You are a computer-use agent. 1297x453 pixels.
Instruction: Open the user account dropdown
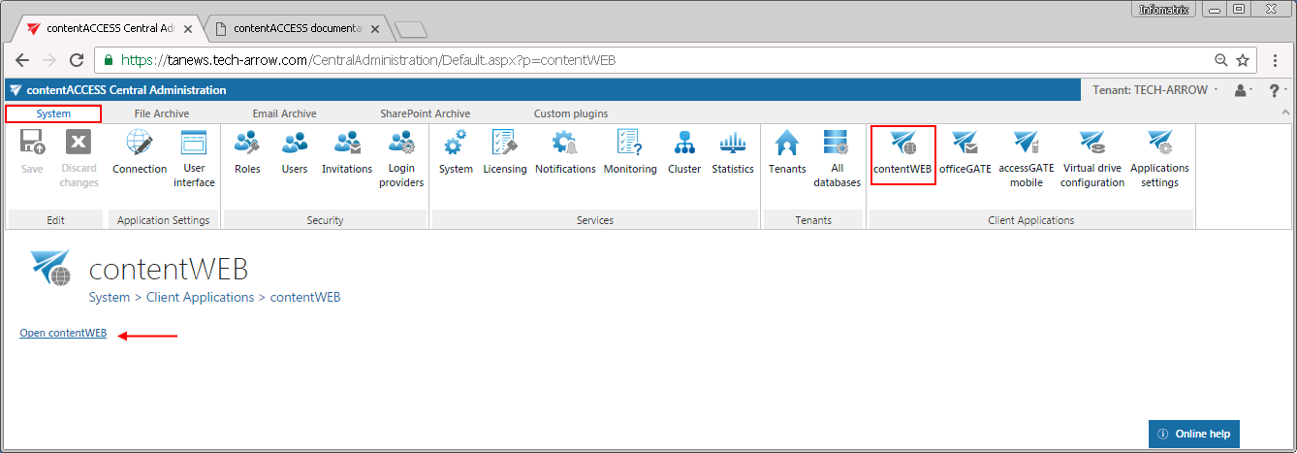pyautogui.click(x=1243, y=90)
